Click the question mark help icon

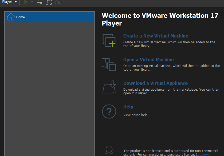click(x=109, y=112)
